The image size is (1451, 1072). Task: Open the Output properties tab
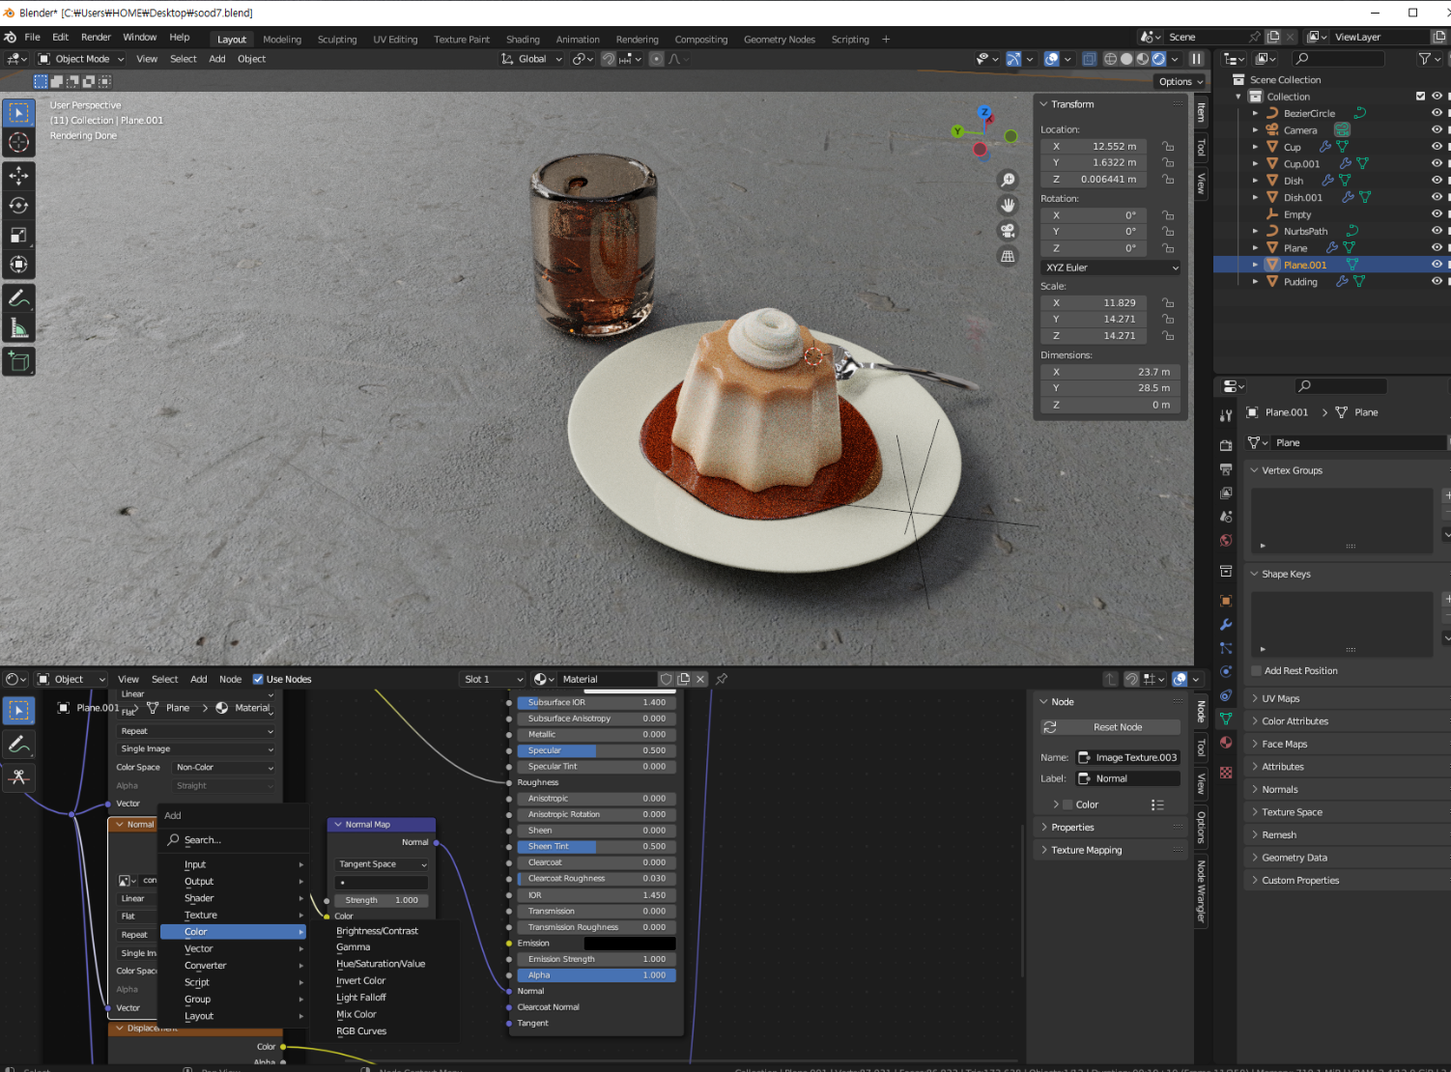tap(1226, 469)
